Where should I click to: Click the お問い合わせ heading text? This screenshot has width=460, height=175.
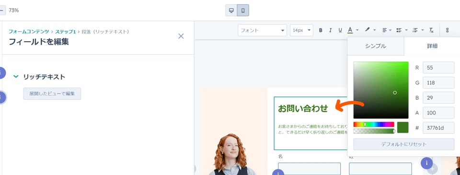click(x=303, y=108)
